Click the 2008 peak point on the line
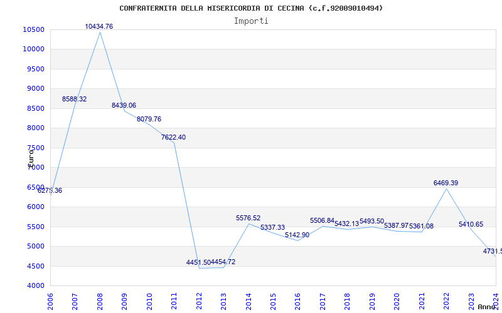 point(100,33)
